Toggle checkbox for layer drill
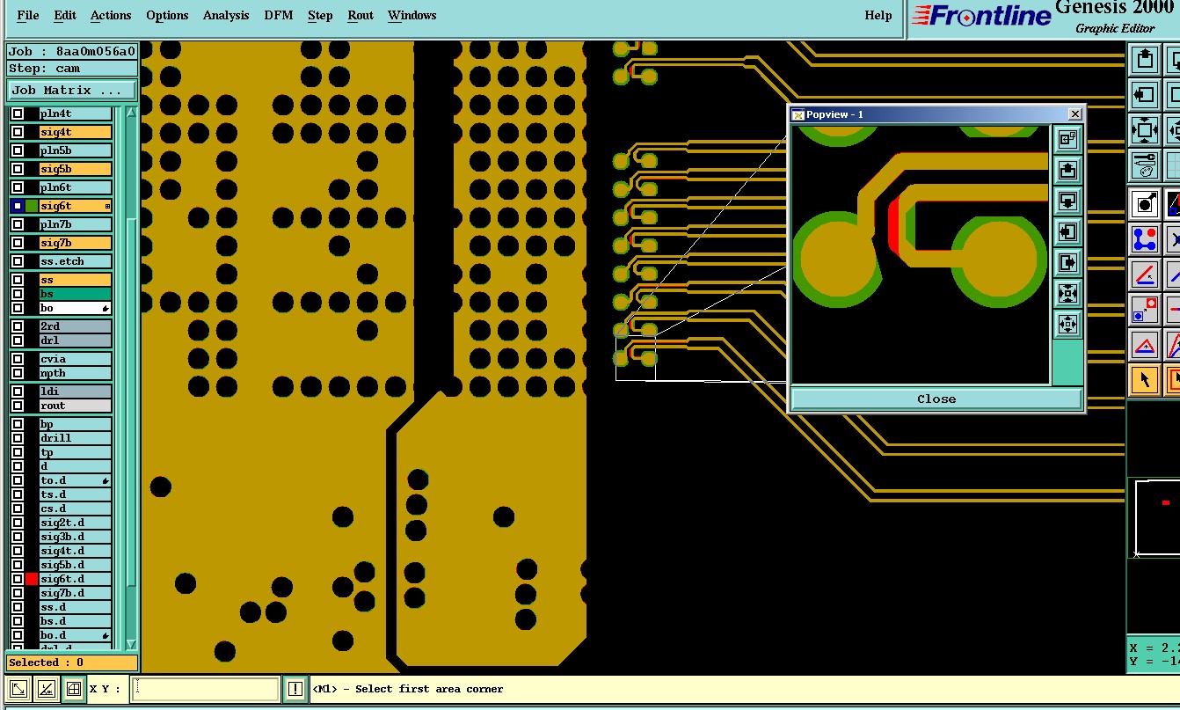The width and height of the screenshot is (1180, 710). point(18,438)
